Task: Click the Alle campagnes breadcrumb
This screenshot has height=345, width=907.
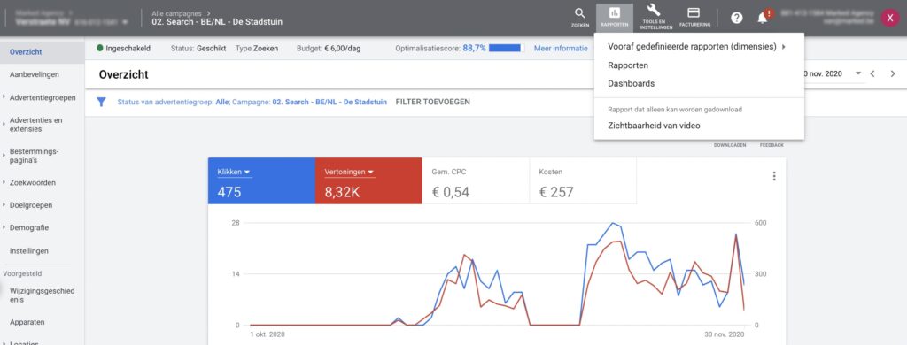Action: (x=177, y=12)
